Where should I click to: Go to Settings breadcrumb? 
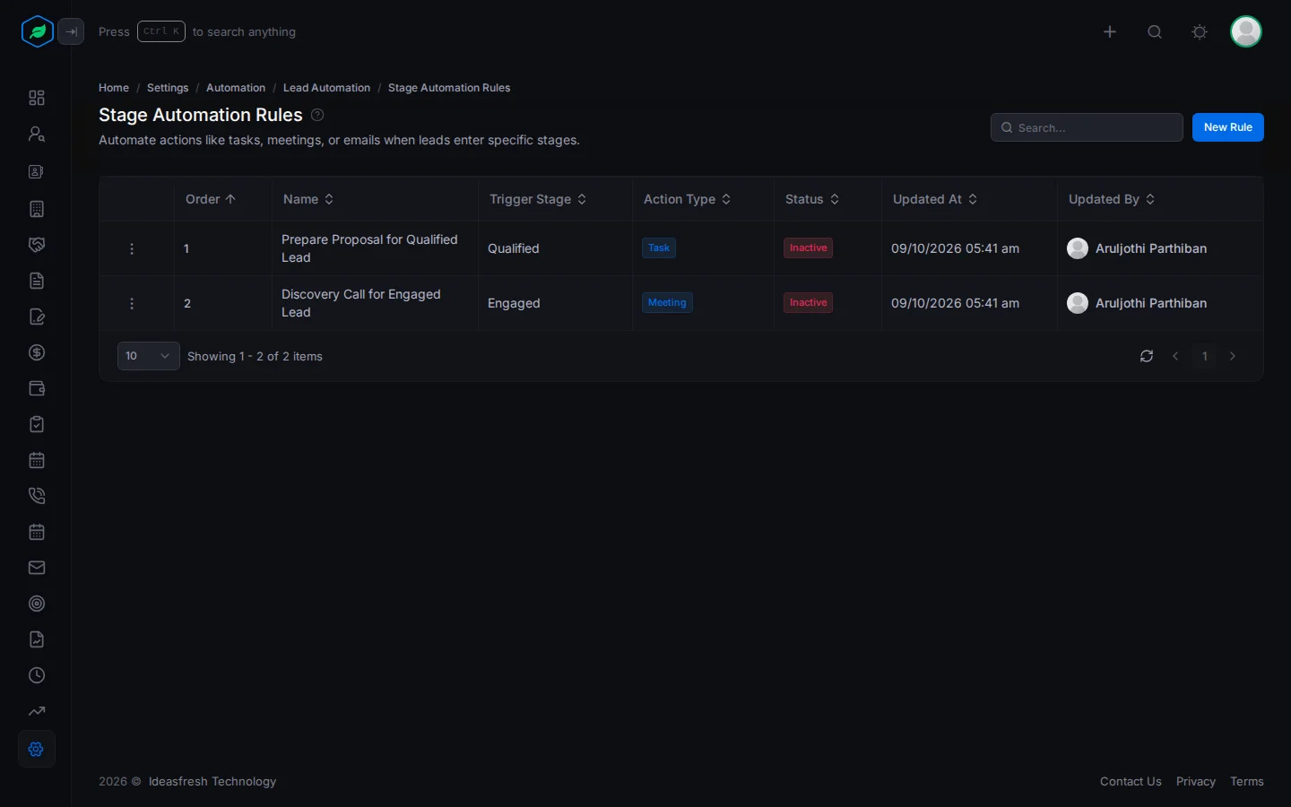168,88
